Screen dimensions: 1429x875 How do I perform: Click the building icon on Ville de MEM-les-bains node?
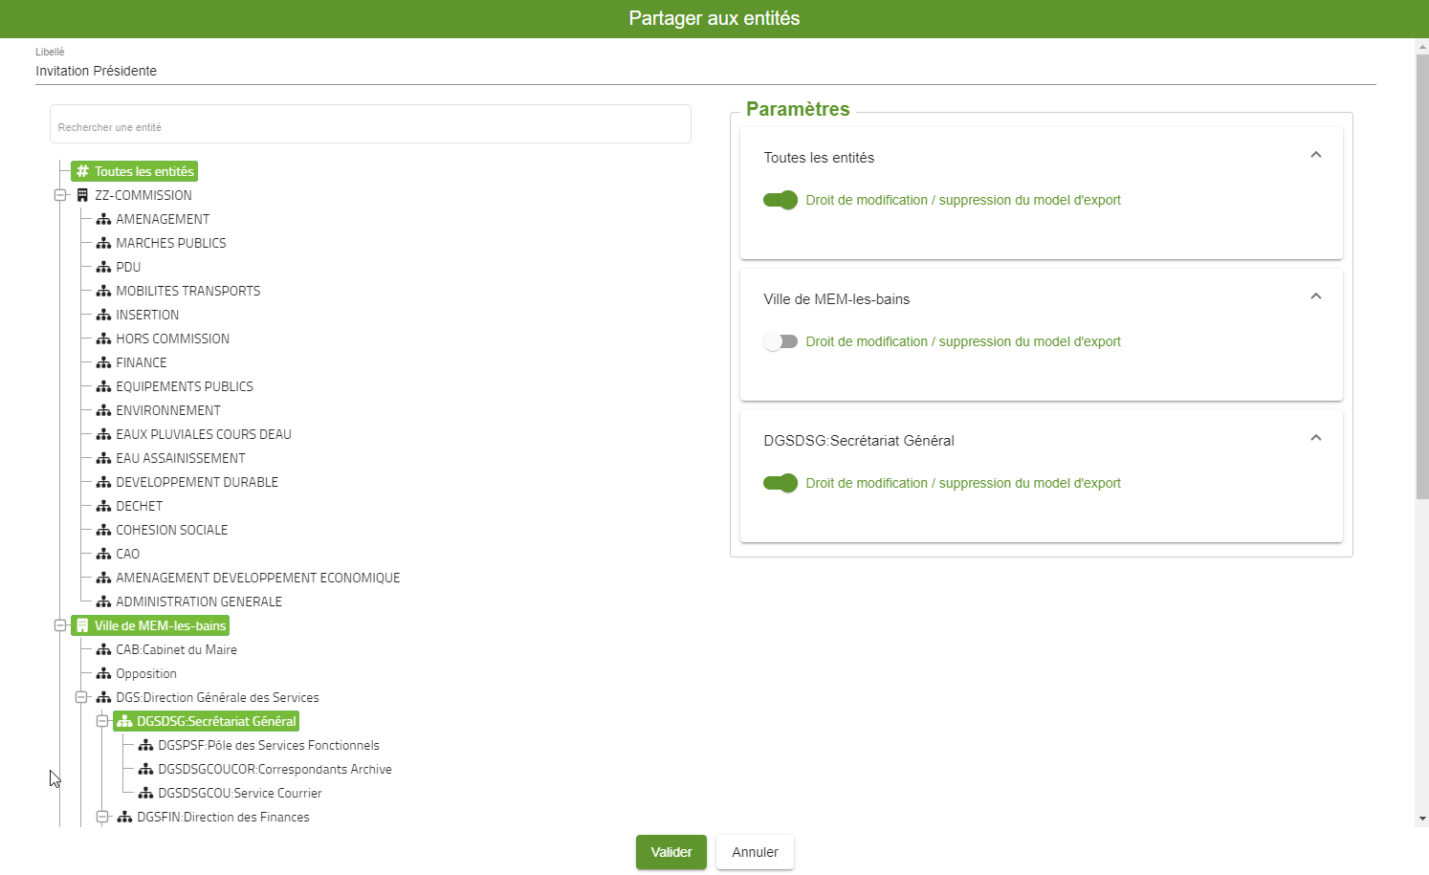click(x=83, y=625)
